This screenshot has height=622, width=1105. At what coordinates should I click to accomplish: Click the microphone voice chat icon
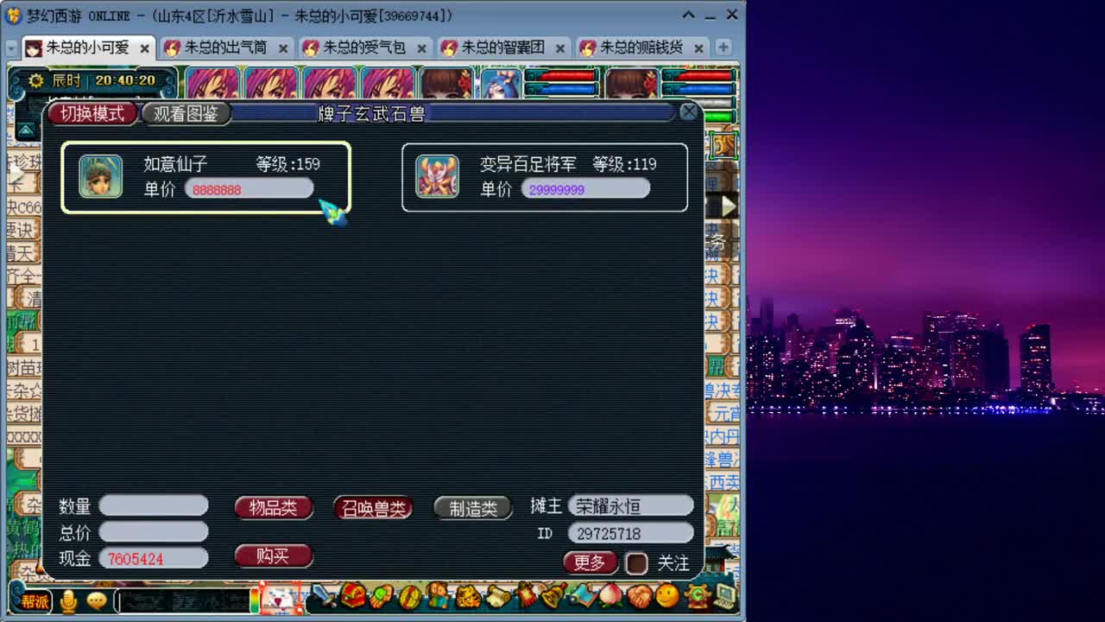[x=68, y=600]
